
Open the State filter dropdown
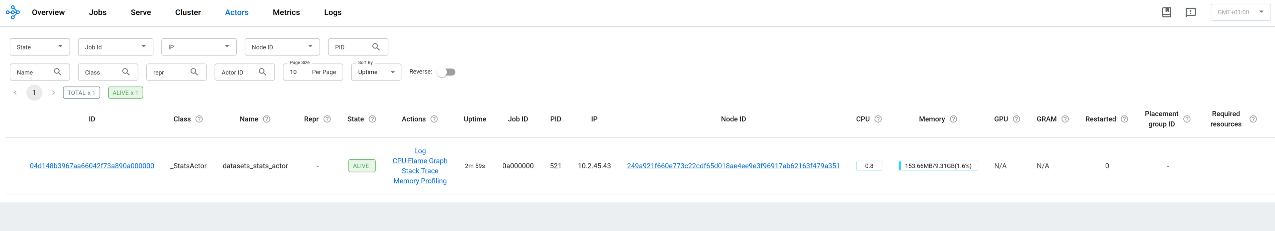click(39, 47)
